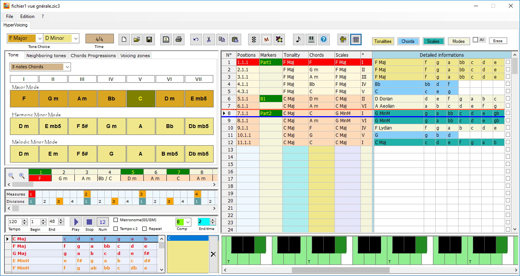Zoom out the chord timeline with the magnifier minus
This screenshot has width=520, height=276.
pyautogui.click(x=11, y=176)
